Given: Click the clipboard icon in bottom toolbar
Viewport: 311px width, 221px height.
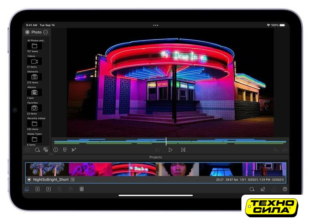Looking at the screenshot, I should tap(81, 189).
